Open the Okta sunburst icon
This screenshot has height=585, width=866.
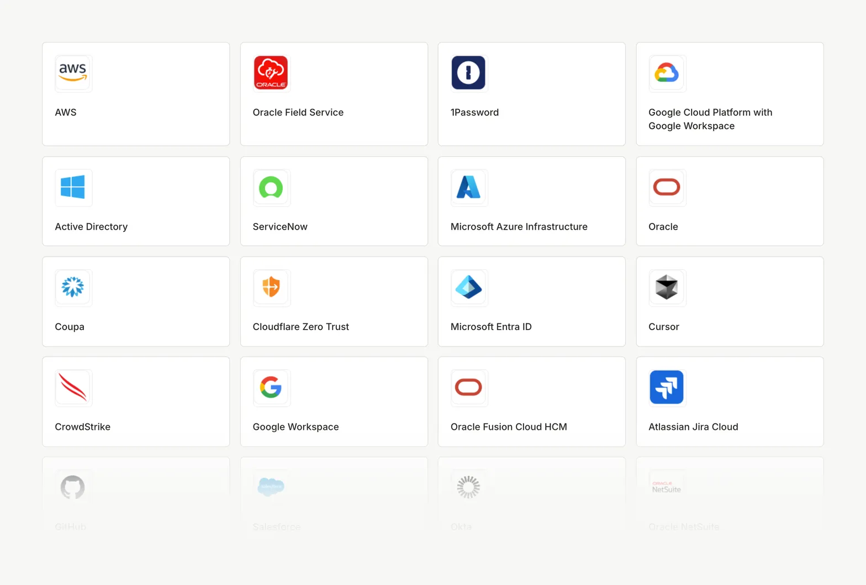pos(468,487)
